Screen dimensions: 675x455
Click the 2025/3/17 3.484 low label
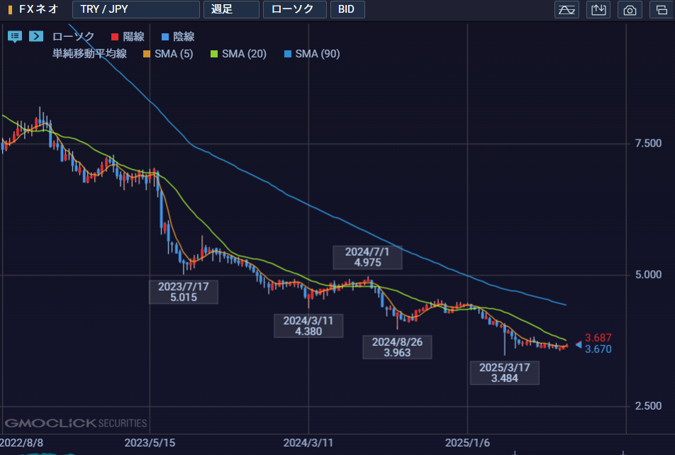505,373
